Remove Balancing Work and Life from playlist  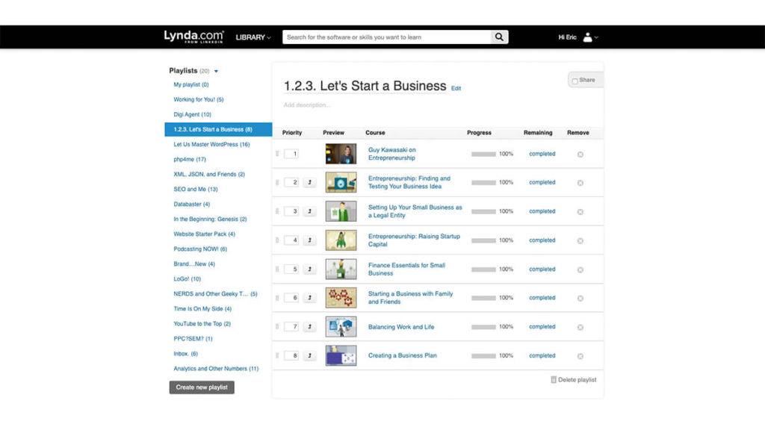point(580,327)
